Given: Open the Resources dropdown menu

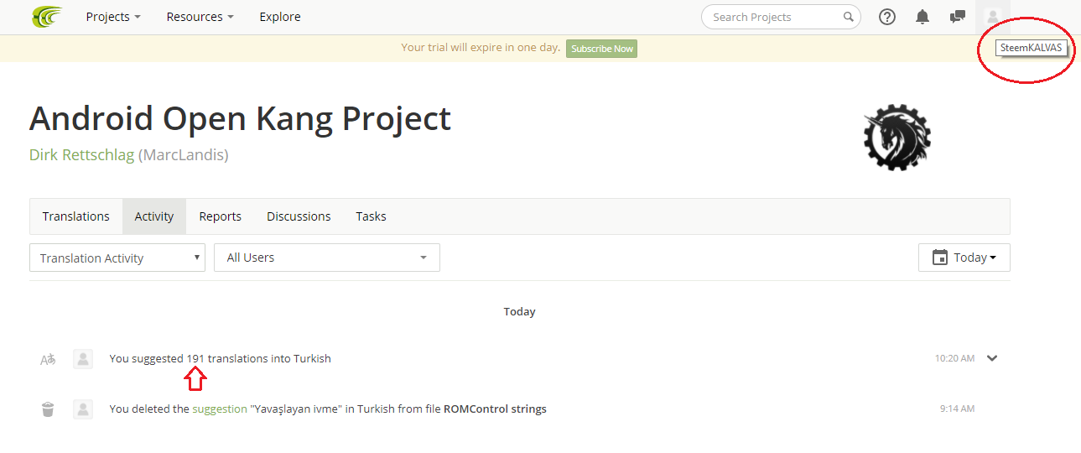Looking at the screenshot, I should pos(200,17).
